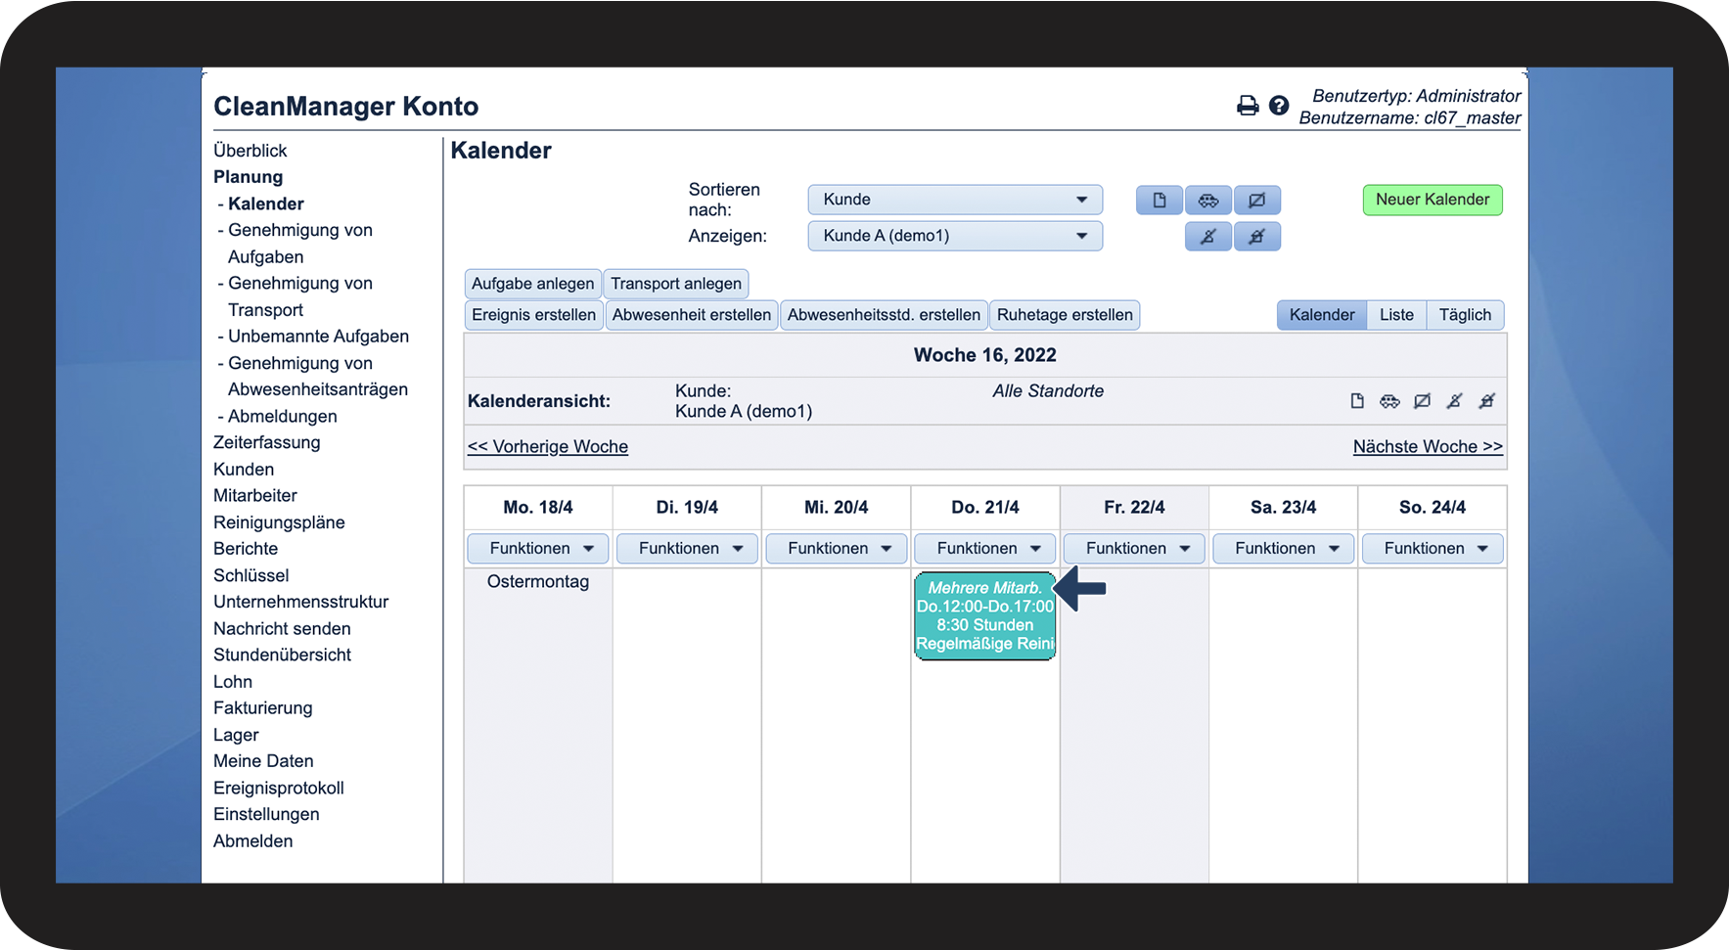Click Transport anlegen button

pyautogui.click(x=676, y=284)
